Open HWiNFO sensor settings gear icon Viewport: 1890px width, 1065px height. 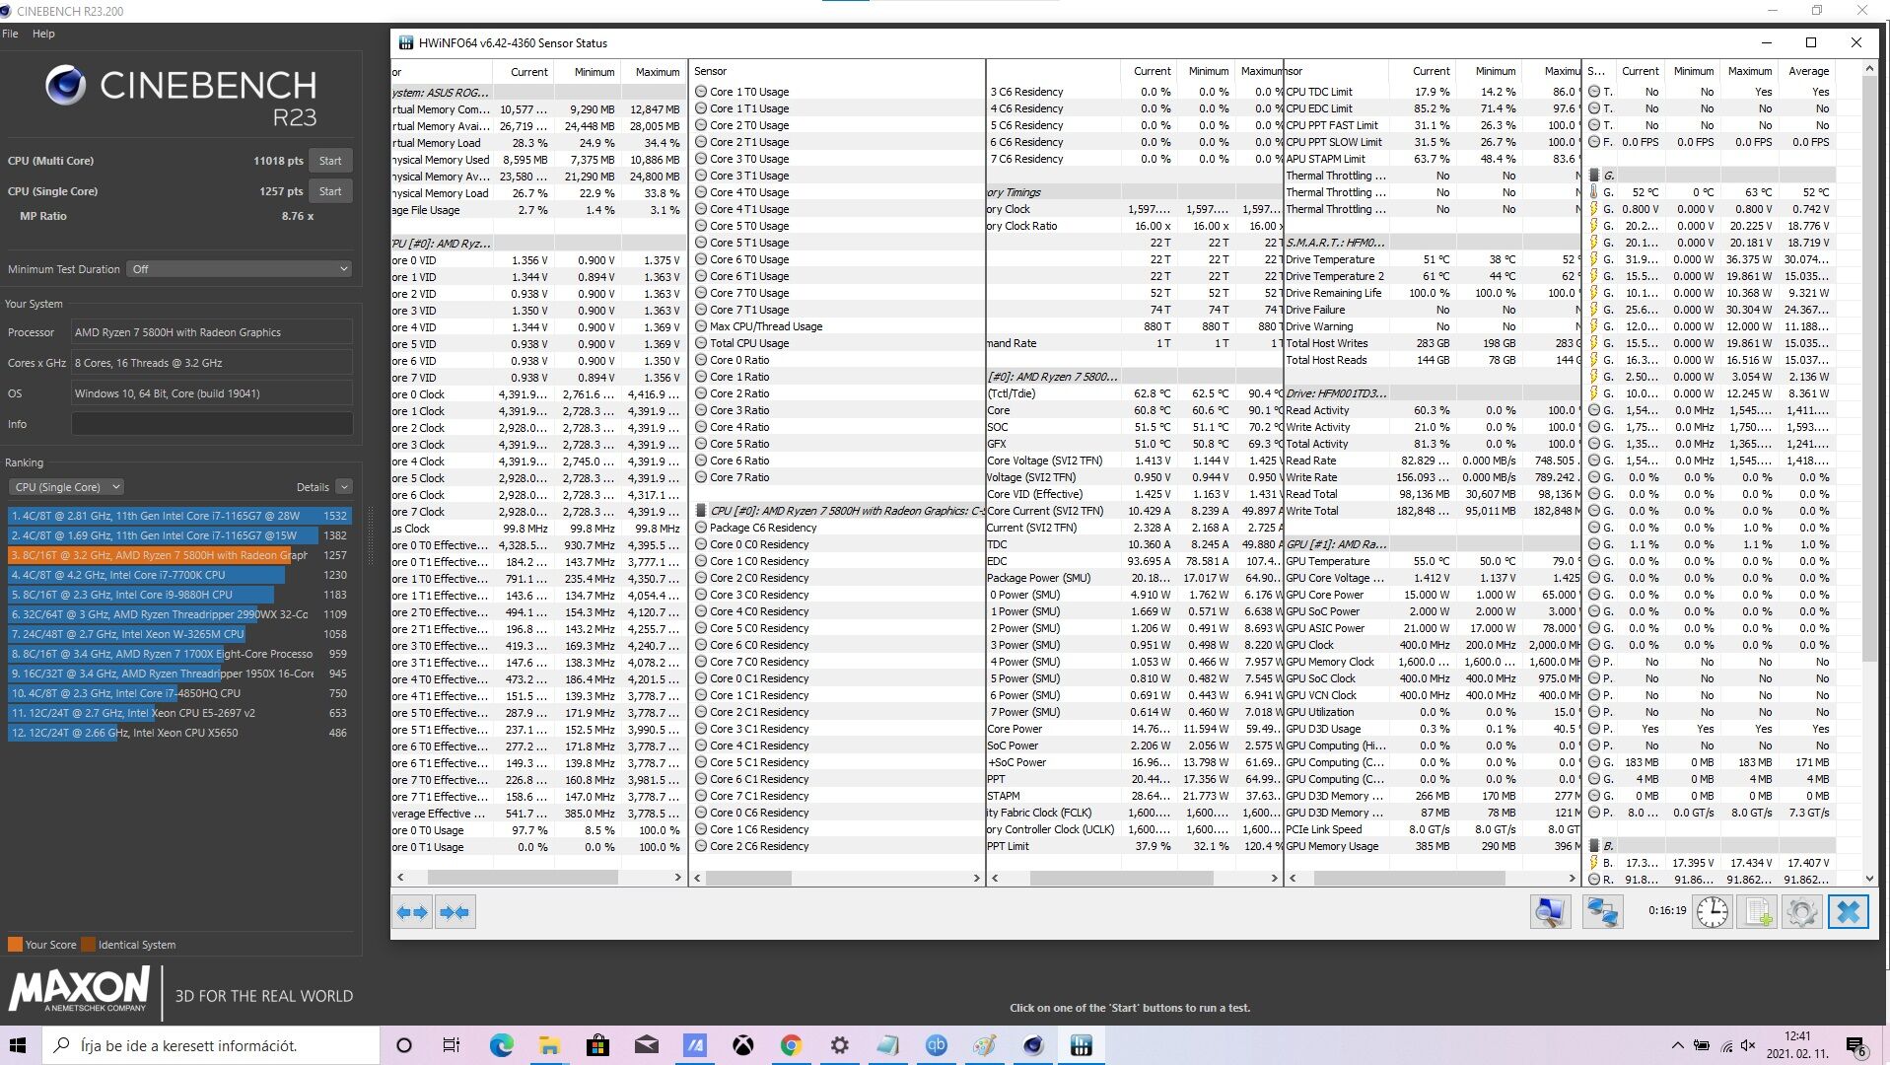click(1801, 911)
